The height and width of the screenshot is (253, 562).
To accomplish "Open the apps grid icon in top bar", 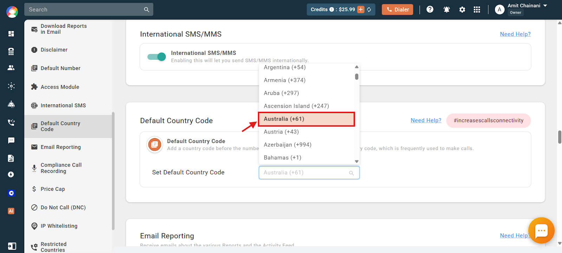I will (x=477, y=9).
